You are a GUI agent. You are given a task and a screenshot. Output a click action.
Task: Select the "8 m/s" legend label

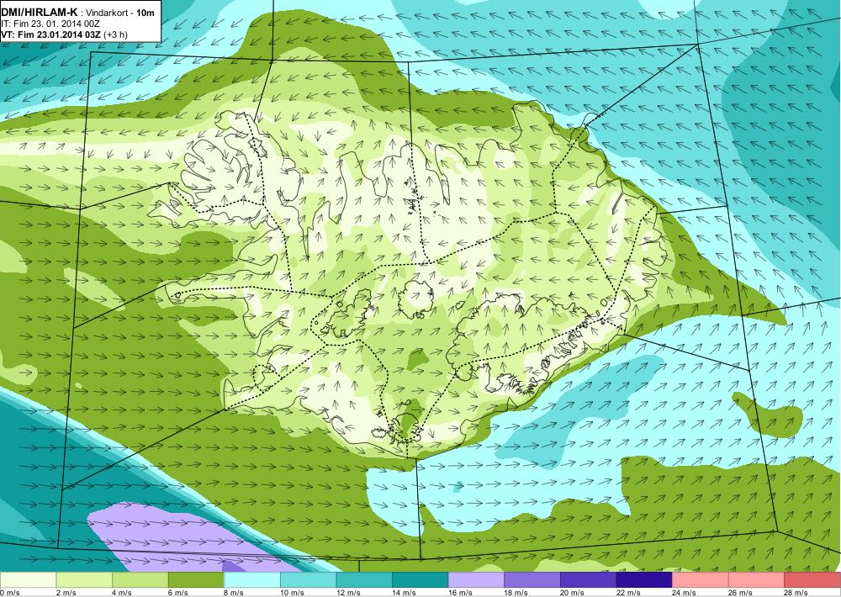[x=235, y=593]
